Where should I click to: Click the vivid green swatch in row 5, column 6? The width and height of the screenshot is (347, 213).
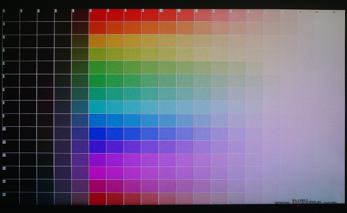point(98,67)
